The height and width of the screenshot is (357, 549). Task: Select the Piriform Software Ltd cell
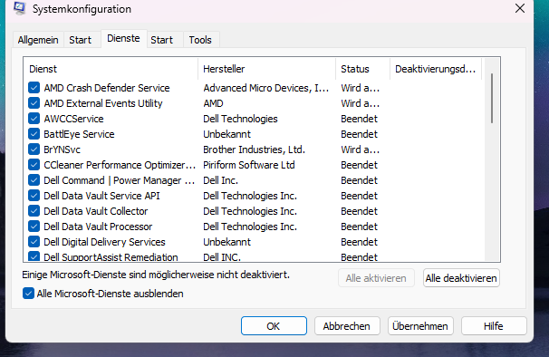248,165
